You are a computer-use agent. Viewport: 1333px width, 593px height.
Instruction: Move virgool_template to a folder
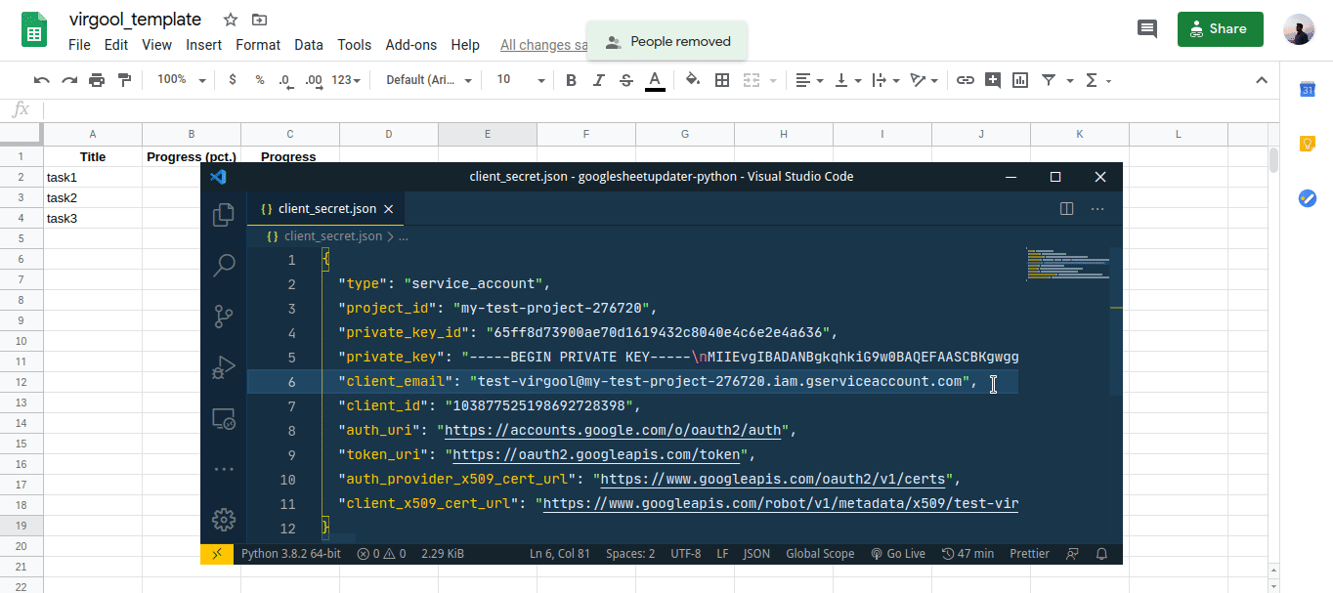point(259,20)
